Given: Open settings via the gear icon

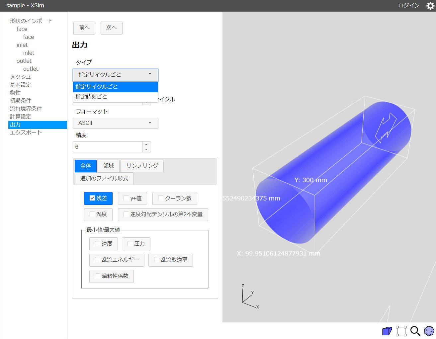Looking at the screenshot, I should click(x=430, y=6).
